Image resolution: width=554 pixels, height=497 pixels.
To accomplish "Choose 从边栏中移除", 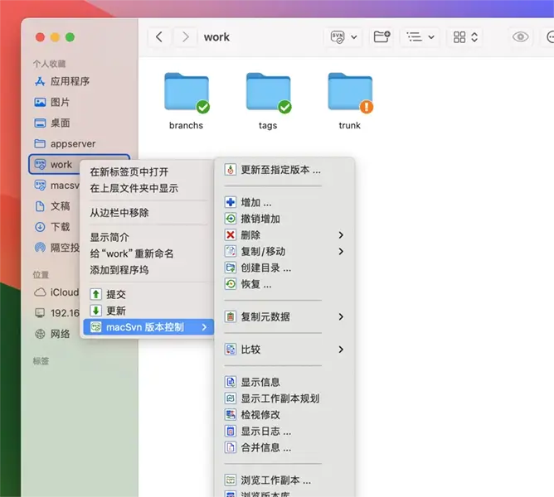I will coord(119,213).
